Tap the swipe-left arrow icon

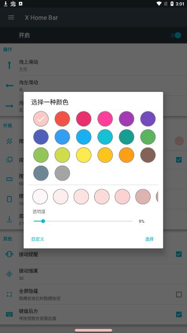pyautogui.click(x=10, y=86)
